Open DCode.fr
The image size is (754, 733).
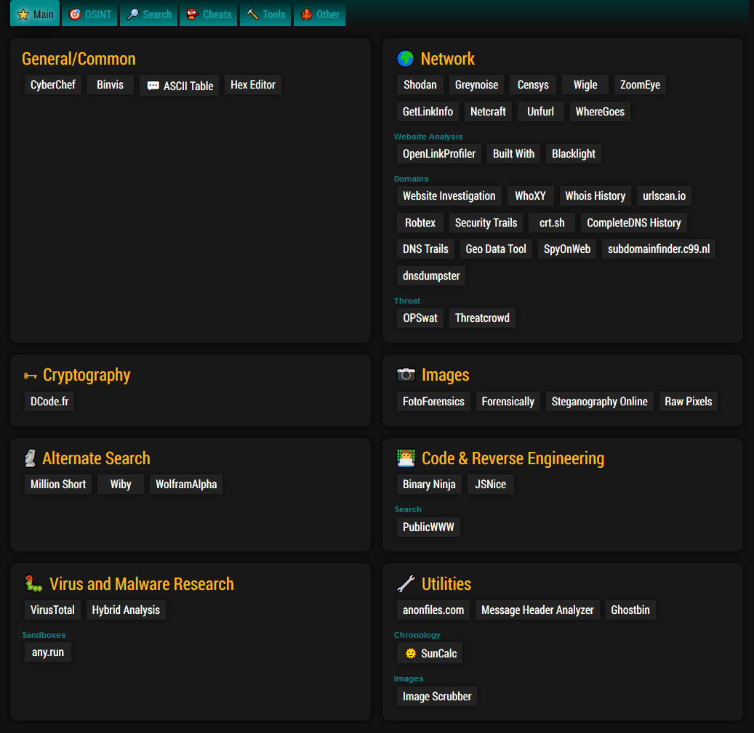[49, 402]
